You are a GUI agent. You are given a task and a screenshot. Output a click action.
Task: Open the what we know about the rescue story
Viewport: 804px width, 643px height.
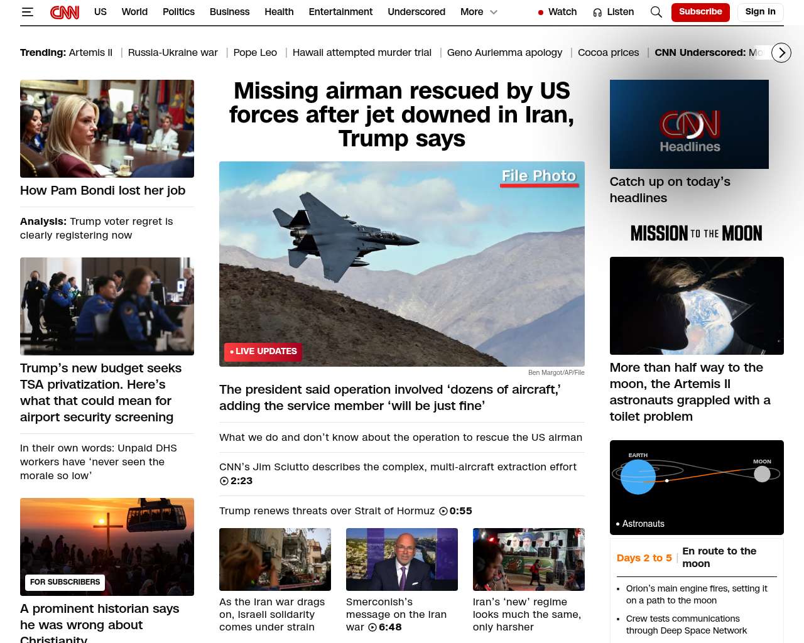pyautogui.click(x=401, y=438)
